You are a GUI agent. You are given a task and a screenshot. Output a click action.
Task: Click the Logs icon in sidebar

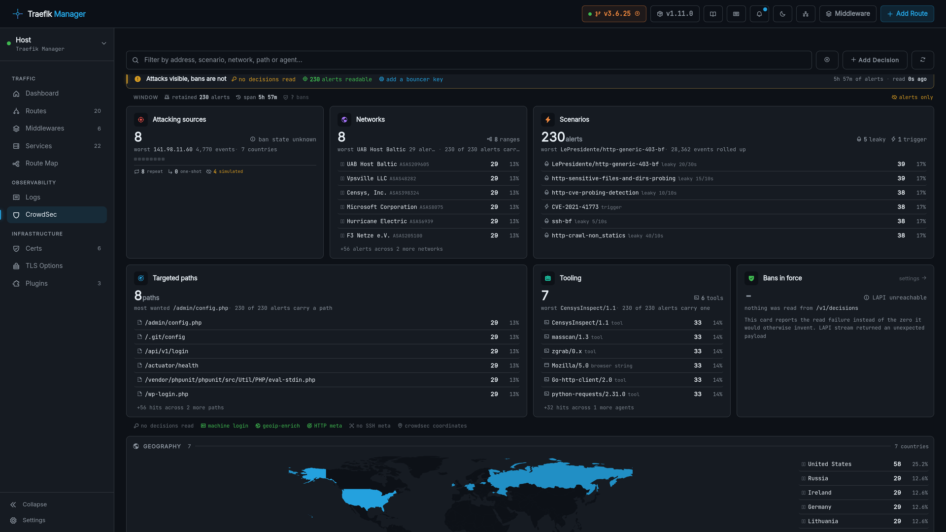[16, 198]
